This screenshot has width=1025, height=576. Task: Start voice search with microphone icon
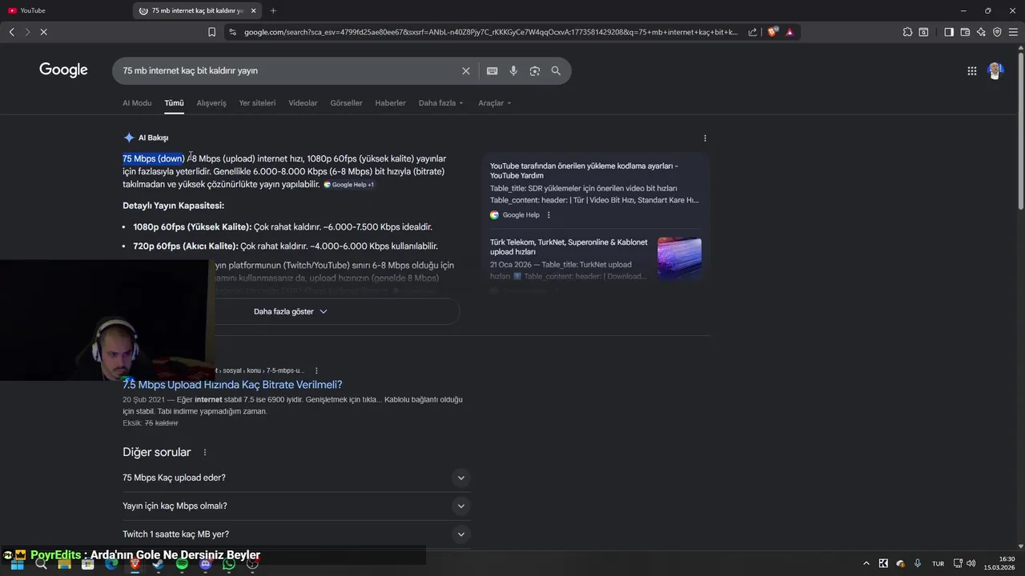513,70
